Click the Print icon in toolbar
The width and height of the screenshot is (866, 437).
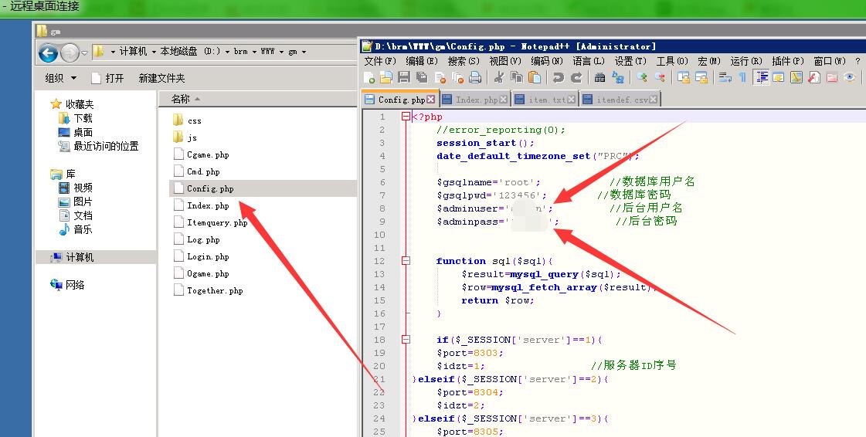[x=475, y=77]
